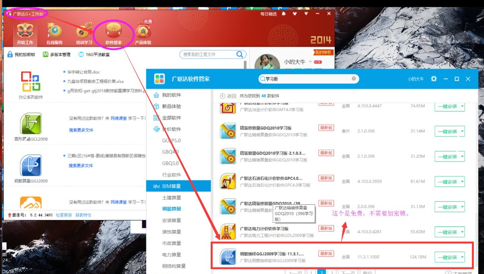
Task: Open the 16G平法教室 shortcut
Action: point(94,55)
